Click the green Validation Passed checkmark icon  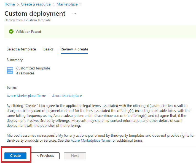pyautogui.click(x=11, y=32)
